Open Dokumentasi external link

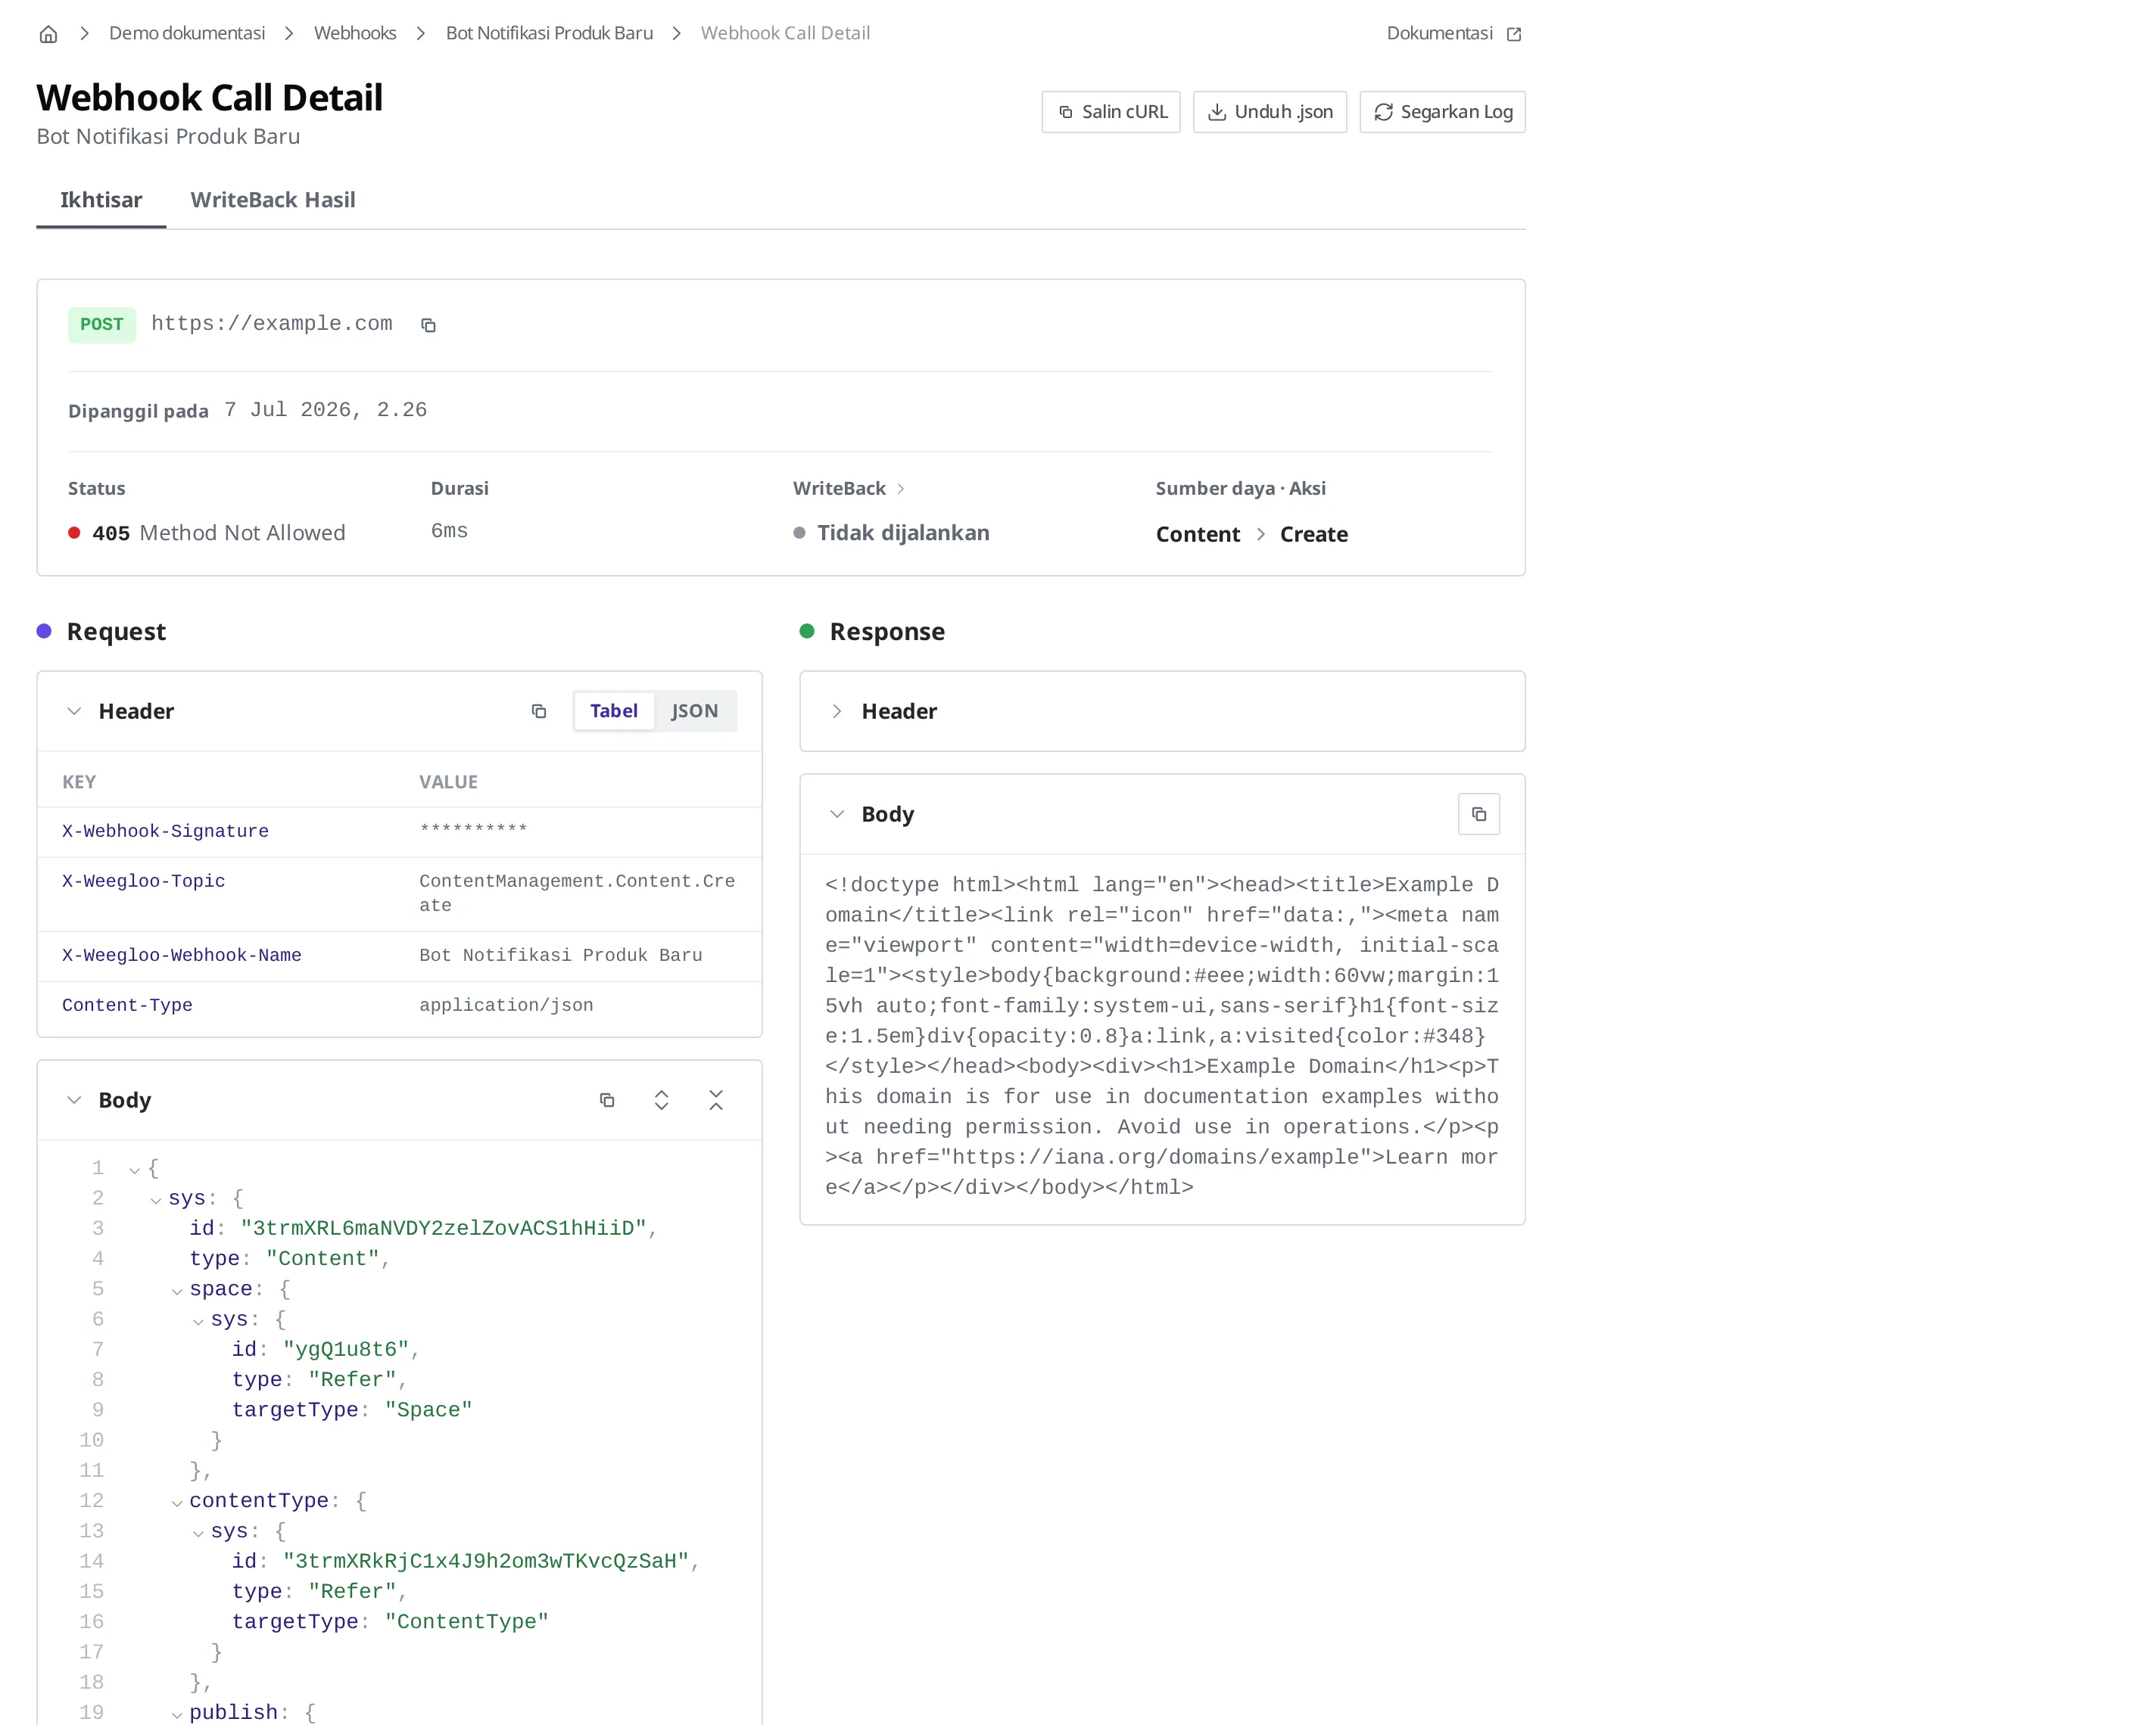click(x=1454, y=33)
